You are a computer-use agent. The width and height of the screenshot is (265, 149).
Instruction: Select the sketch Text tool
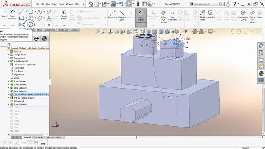click(x=49, y=18)
